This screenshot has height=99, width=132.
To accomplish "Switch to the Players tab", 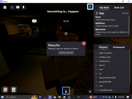I will click(x=103, y=47).
